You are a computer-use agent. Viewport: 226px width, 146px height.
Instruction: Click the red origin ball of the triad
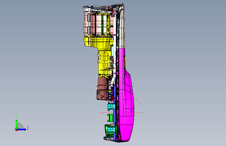pyautogui.click(x=16, y=130)
